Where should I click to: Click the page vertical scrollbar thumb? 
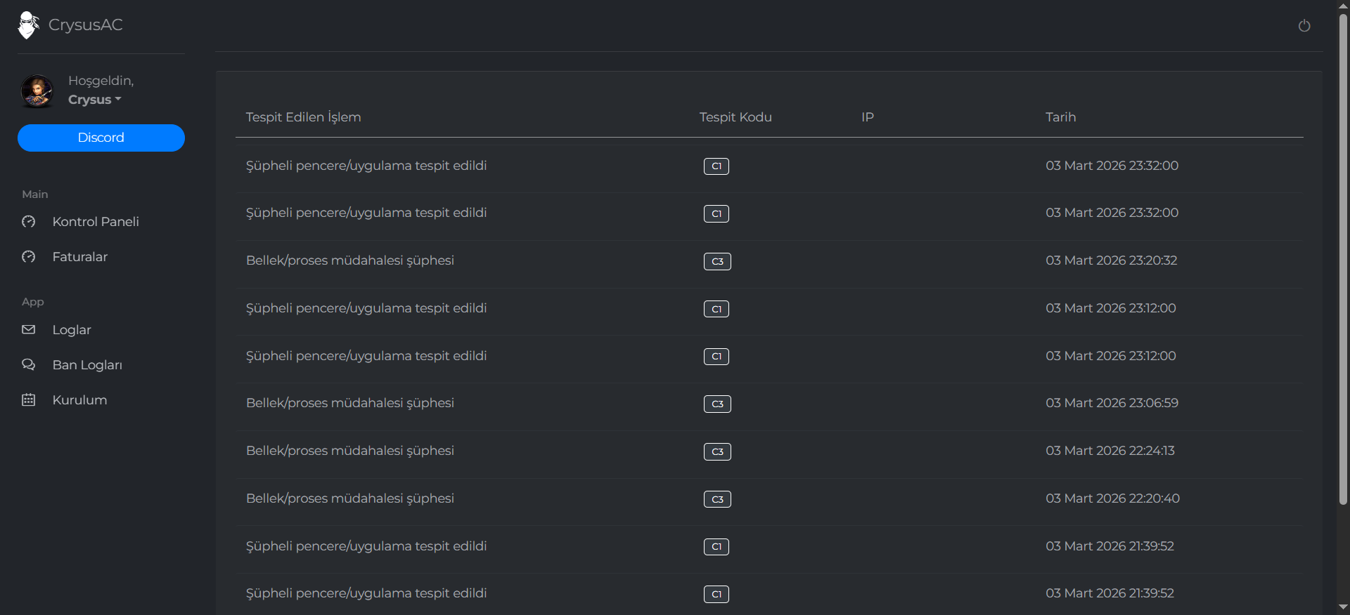pyautogui.click(x=1343, y=260)
